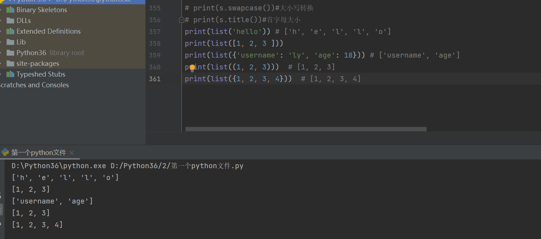The image size is (541, 239).
Task: Click console output [1, 2, 3, 4]
Action: (37, 225)
